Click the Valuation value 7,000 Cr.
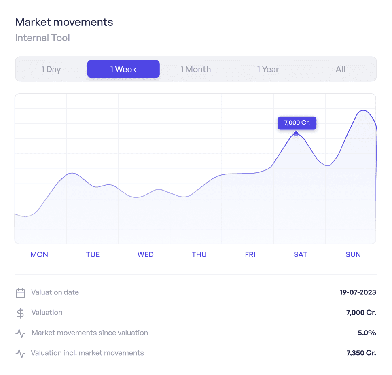392x375 pixels. (x=361, y=312)
